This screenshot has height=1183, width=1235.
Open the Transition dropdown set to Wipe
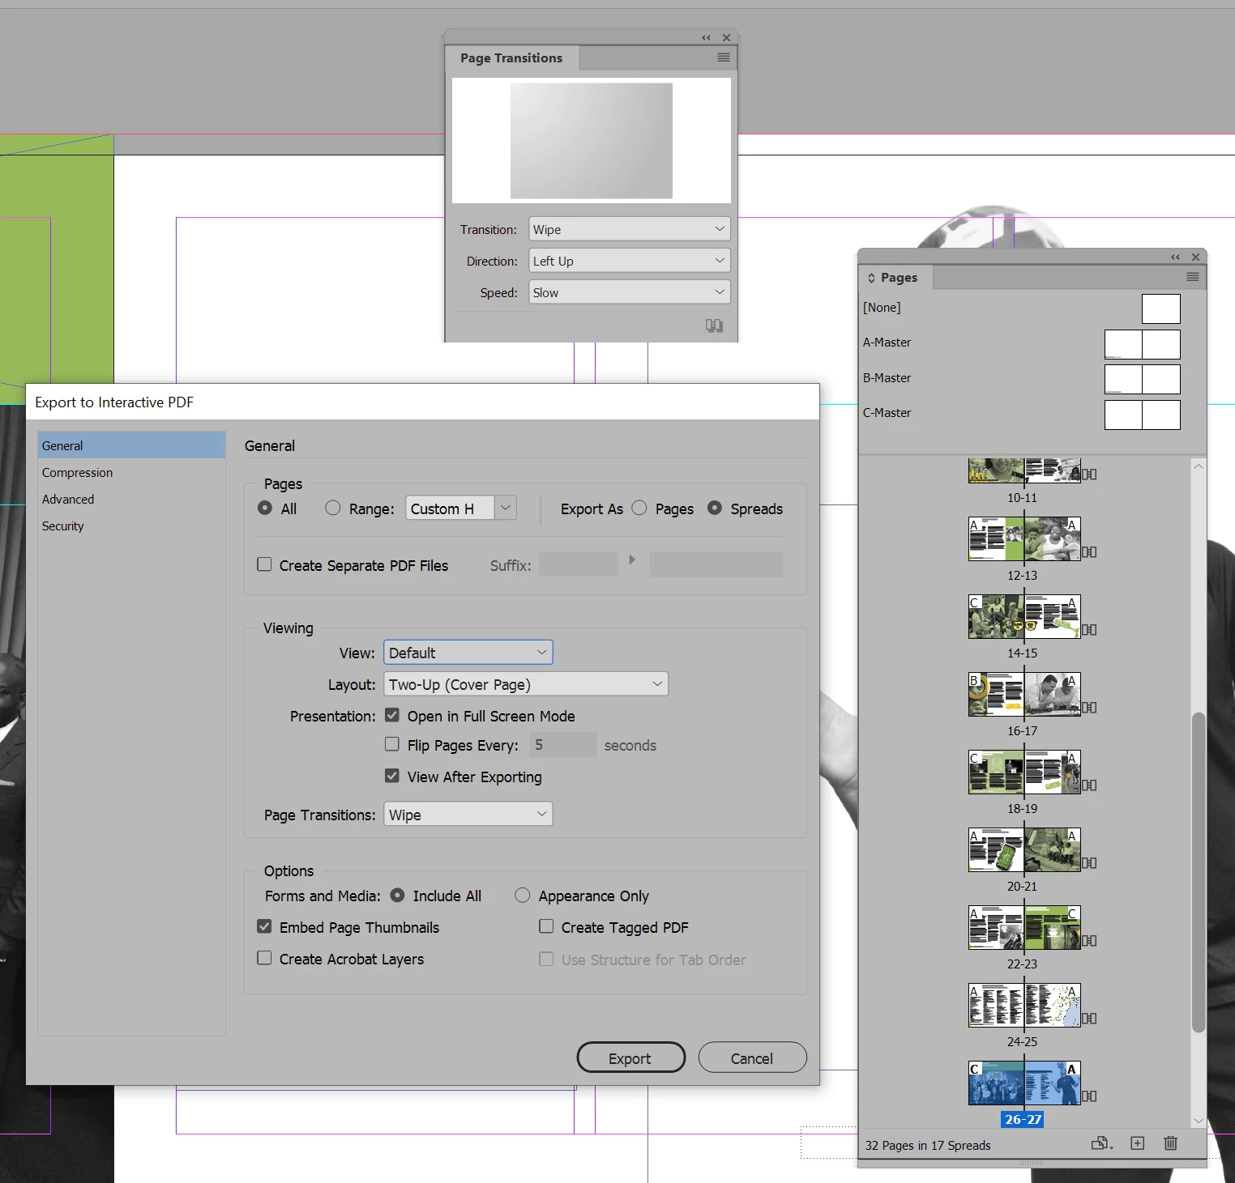point(629,229)
